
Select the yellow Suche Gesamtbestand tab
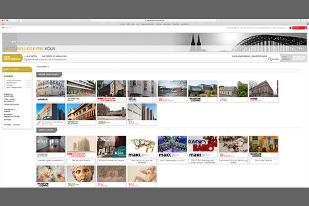12,58
